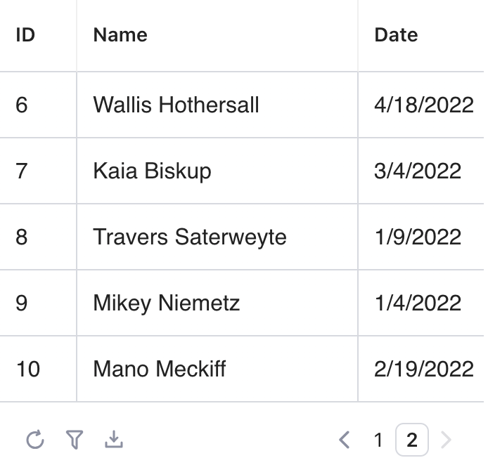Select the Wallis Hothersall name cell
The image size is (488, 465).
pyautogui.click(x=176, y=105)
